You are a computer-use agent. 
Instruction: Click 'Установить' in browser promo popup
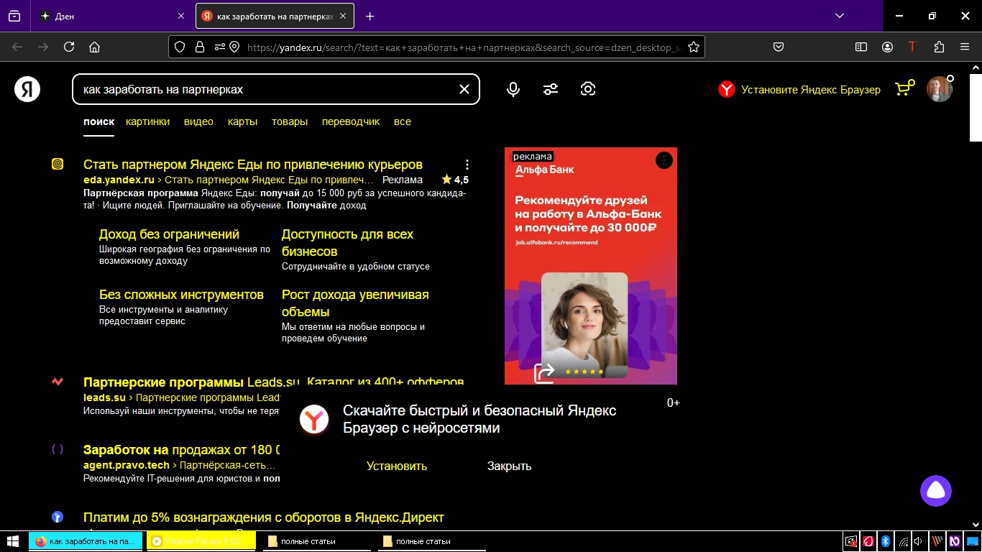(x=397, y=466)
